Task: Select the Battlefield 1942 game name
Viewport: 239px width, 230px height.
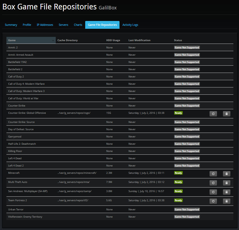Action: tap(17, 62)
